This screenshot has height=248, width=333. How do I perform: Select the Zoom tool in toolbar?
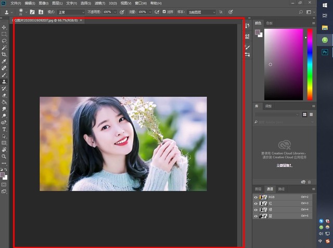[4, 156]
